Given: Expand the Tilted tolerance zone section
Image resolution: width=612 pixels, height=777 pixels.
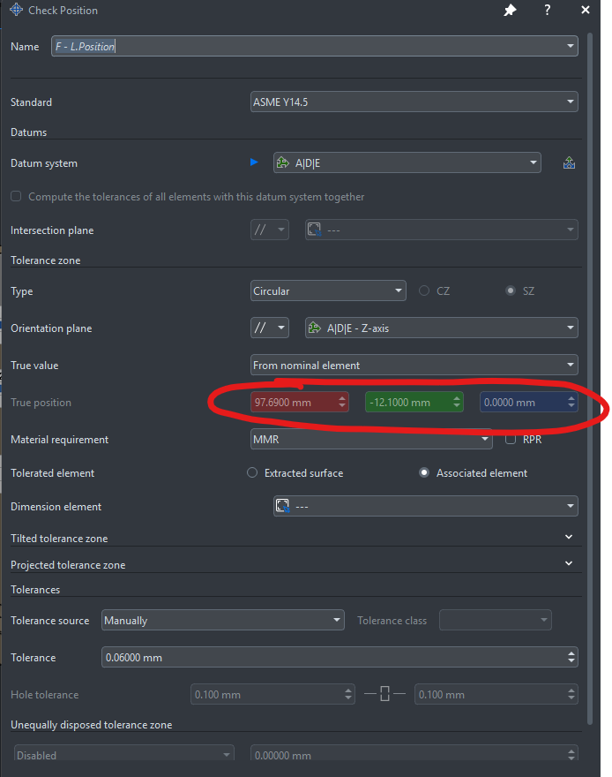Looking at the screenshot, I should point(569,538).
